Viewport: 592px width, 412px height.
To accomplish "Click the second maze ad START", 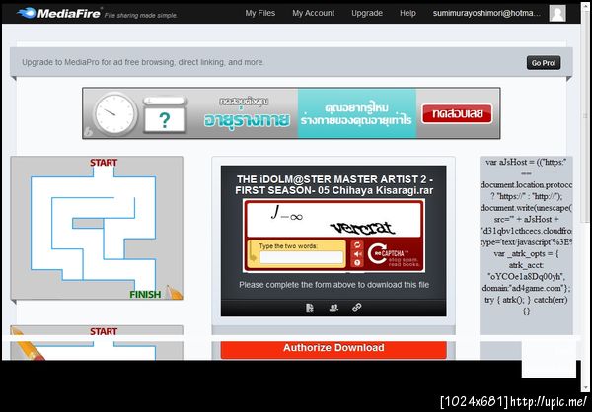I will click(x=104, y=331).
